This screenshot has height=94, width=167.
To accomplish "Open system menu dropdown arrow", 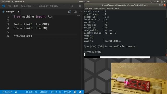I will pyautogui.click(x=165, y=2).
